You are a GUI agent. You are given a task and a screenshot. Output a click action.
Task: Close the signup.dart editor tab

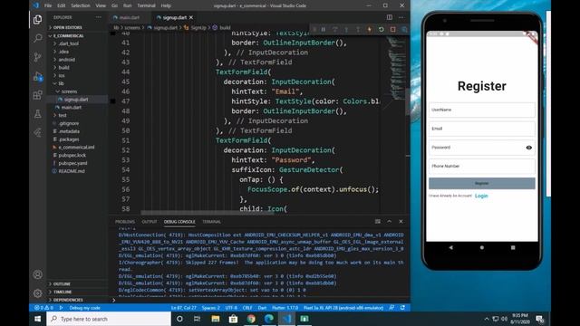(191, 17)
